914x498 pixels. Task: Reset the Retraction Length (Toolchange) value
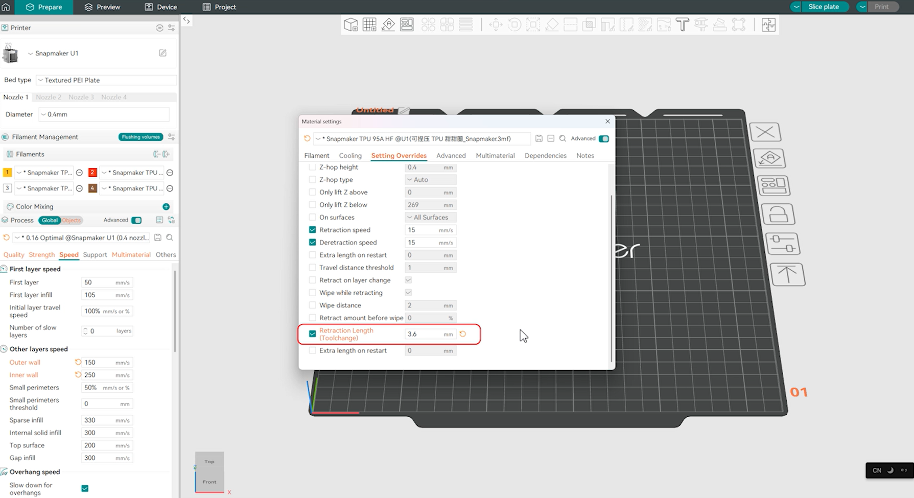click(x=463, y=334)
